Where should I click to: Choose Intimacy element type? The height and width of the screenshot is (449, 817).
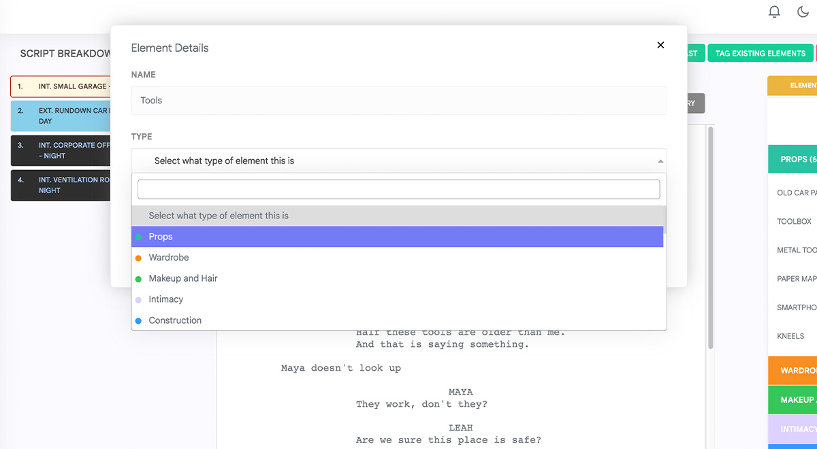click(x=398, y=299)
